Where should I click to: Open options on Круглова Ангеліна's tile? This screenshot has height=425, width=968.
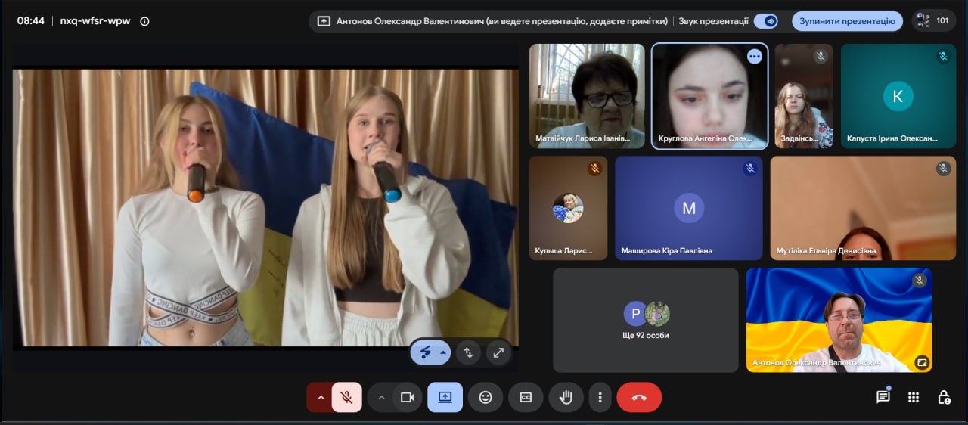coord(754,57)
